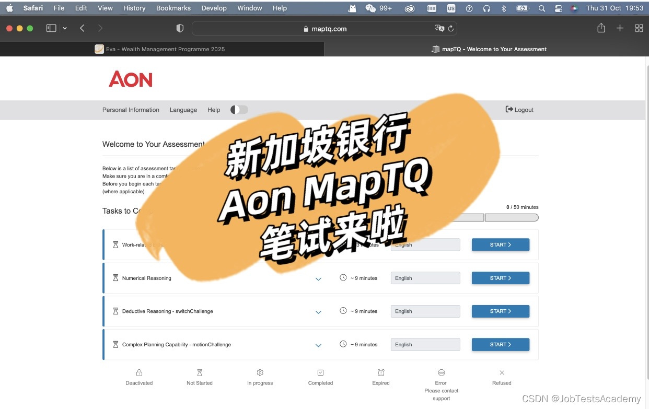The height and width of the screenshot is (409, 649).
Task: Click the date and time in menu bar
Action: coord(615,8)
